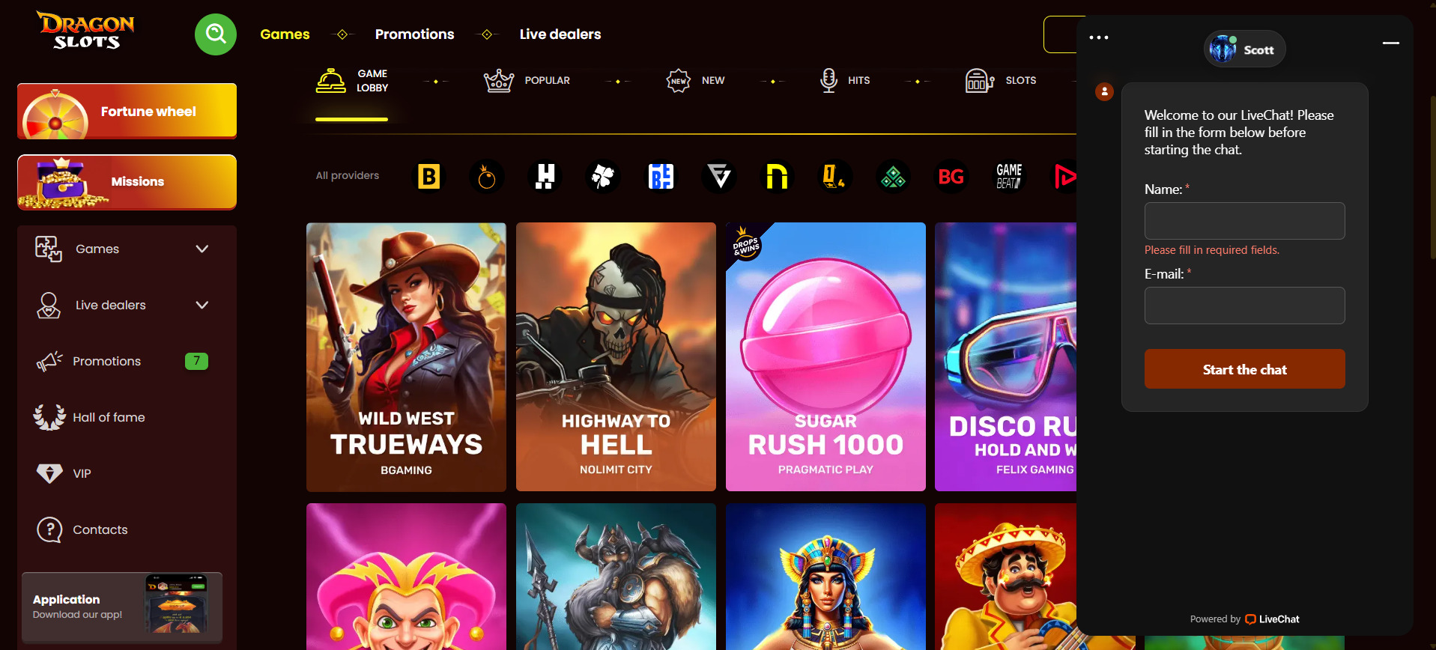Image resolution: width=1436 pixels, height=650 pixels.
Task: Open Hall of fame page
Action: point(109,417)
